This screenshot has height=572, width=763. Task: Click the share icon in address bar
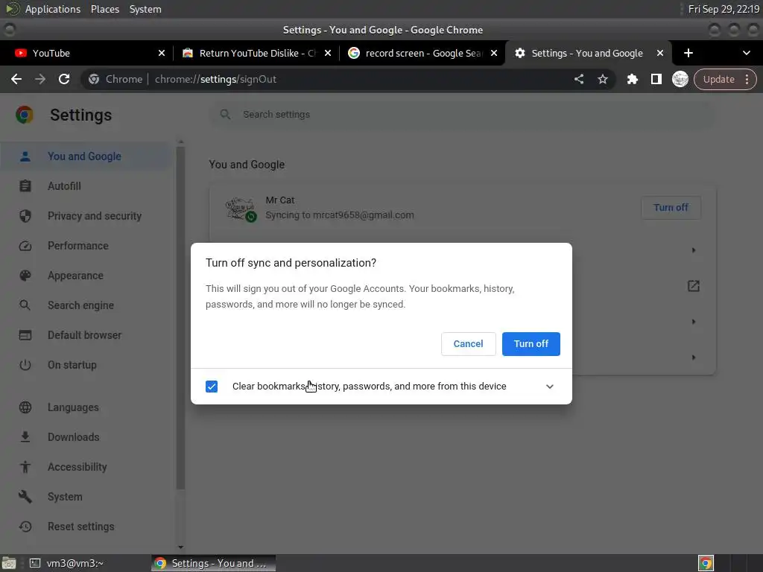point(578,79)
